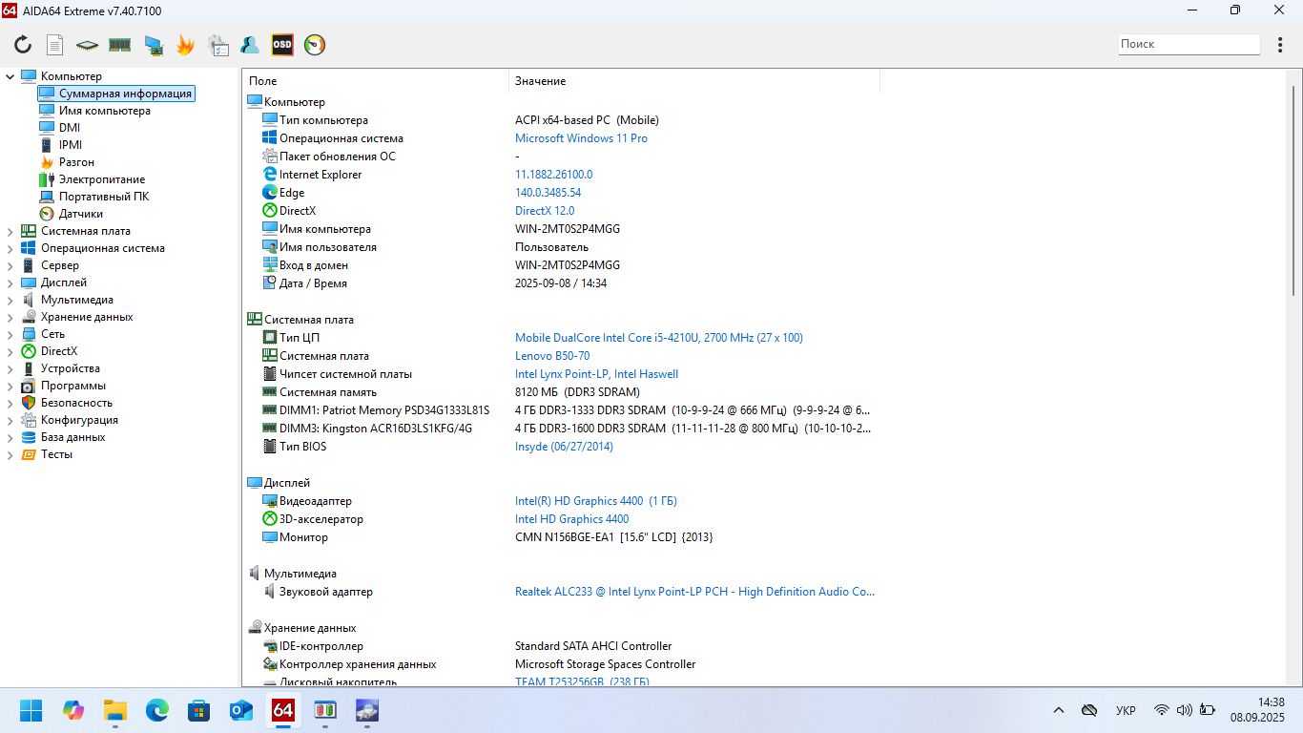Click the blue user silhouette toolbar icon
This screenshot has width=1303, height=733.
pyautogui.click(x=250, y=44)
